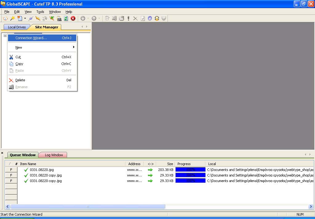Open the File menu
315x219 pixels.
pos(7,12)
